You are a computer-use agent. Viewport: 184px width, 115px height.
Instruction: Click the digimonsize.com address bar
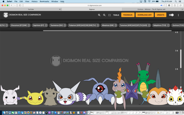(x=95, y=5)
